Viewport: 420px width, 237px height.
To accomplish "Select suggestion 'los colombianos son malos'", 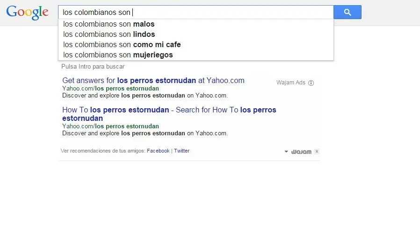I will [x=109, y=24].
